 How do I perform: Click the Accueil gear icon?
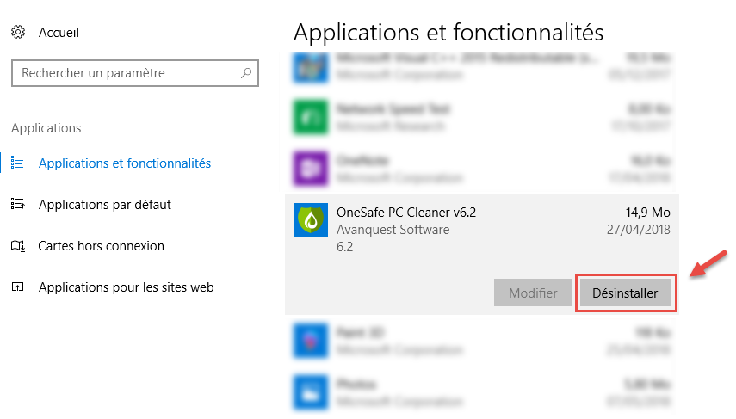coord(18,33)
